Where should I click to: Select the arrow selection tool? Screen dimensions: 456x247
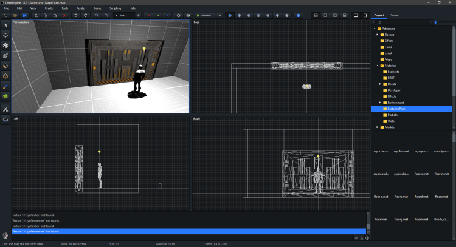coord(5,25)
